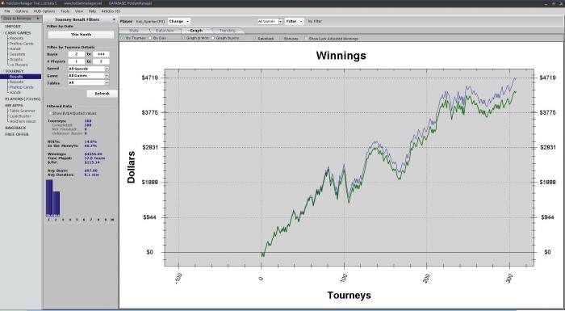Open the Help menu

pos(92,11)
